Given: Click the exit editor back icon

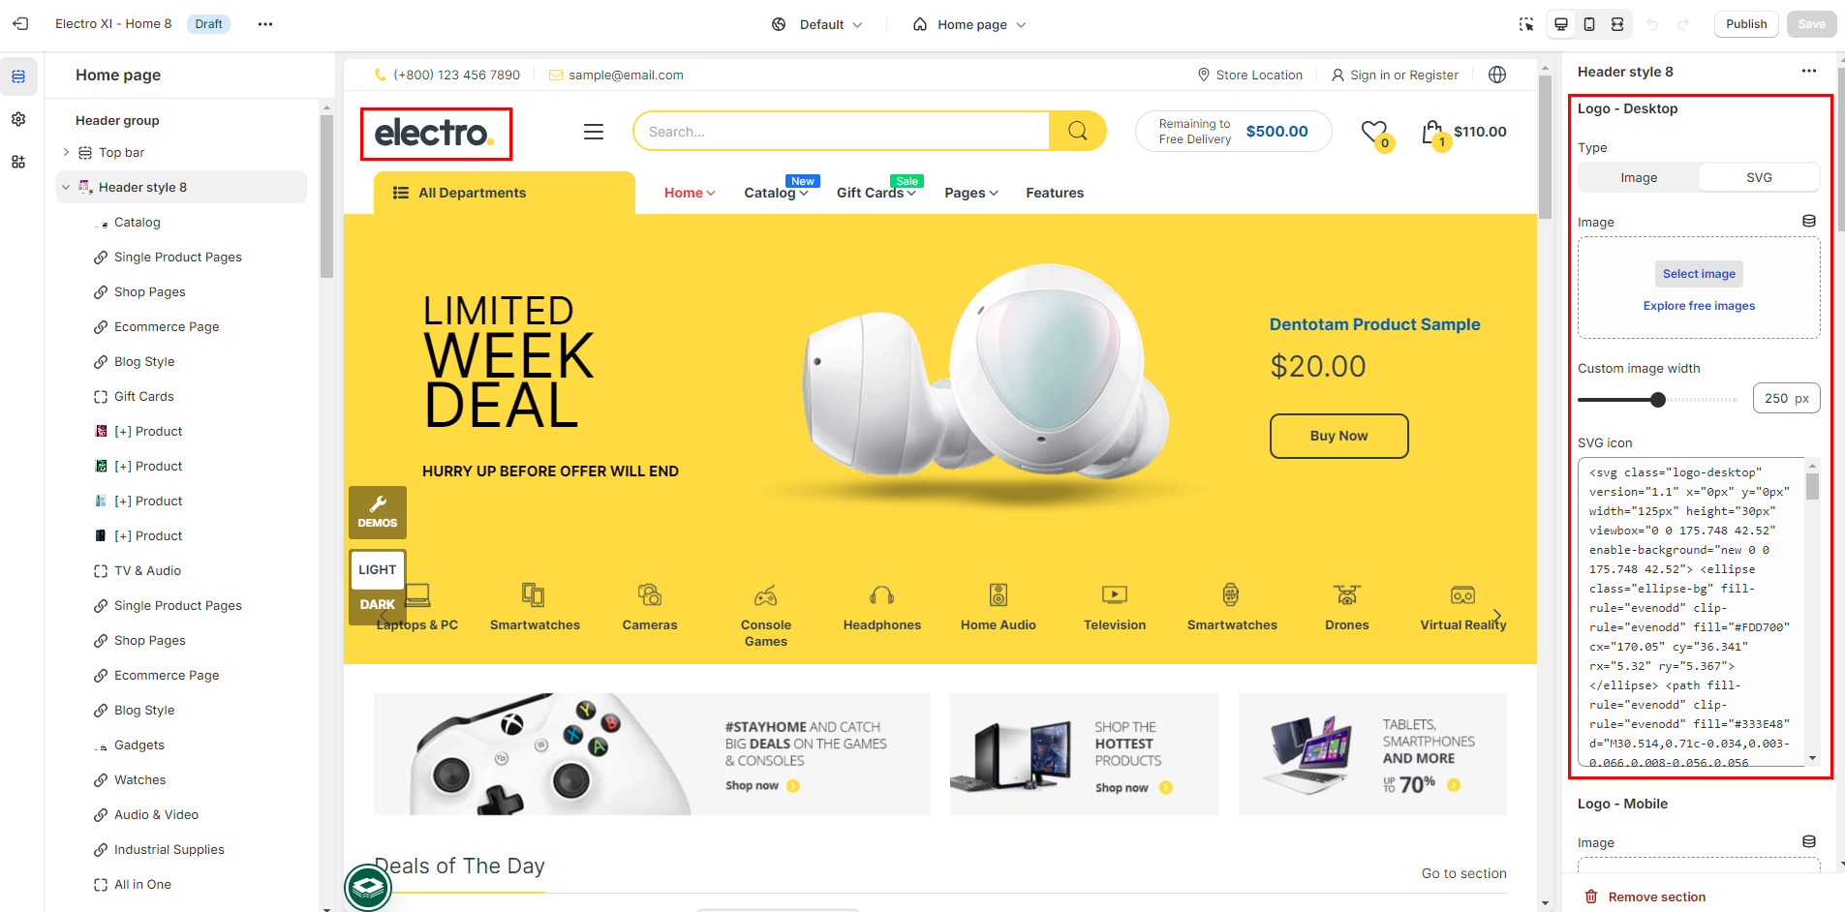Looking at the screenshot, I should pyautogui.click(x=20, y=24).
